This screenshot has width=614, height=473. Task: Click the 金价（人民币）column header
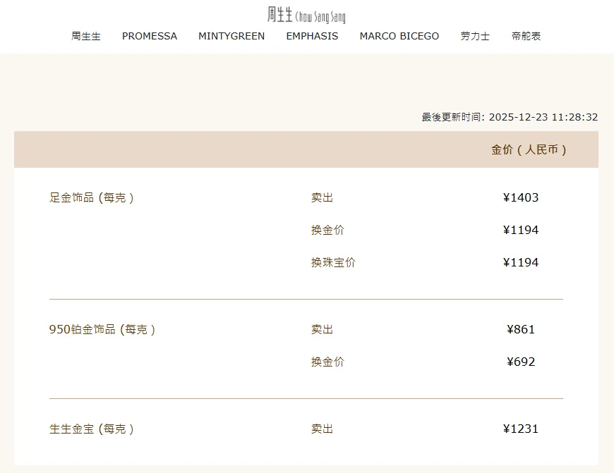[529, 149]
